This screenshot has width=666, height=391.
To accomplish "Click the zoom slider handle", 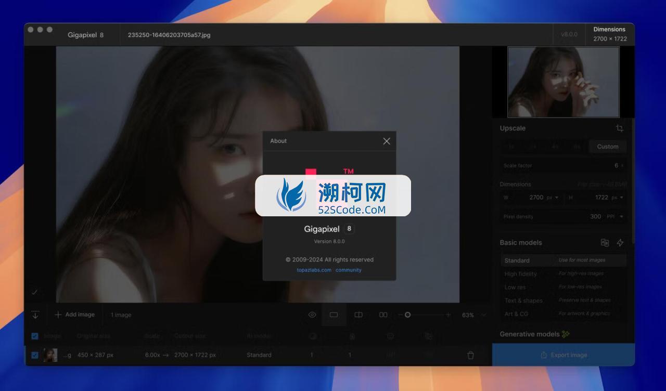I will click(x=407, y=315).
